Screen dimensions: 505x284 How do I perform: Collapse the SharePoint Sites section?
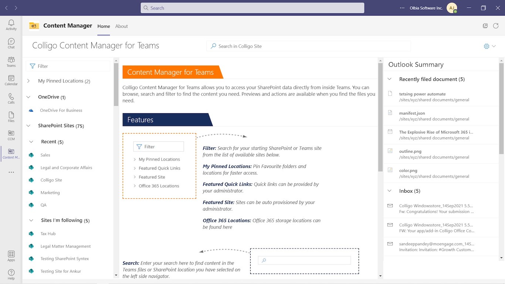(x=28, y=126)
